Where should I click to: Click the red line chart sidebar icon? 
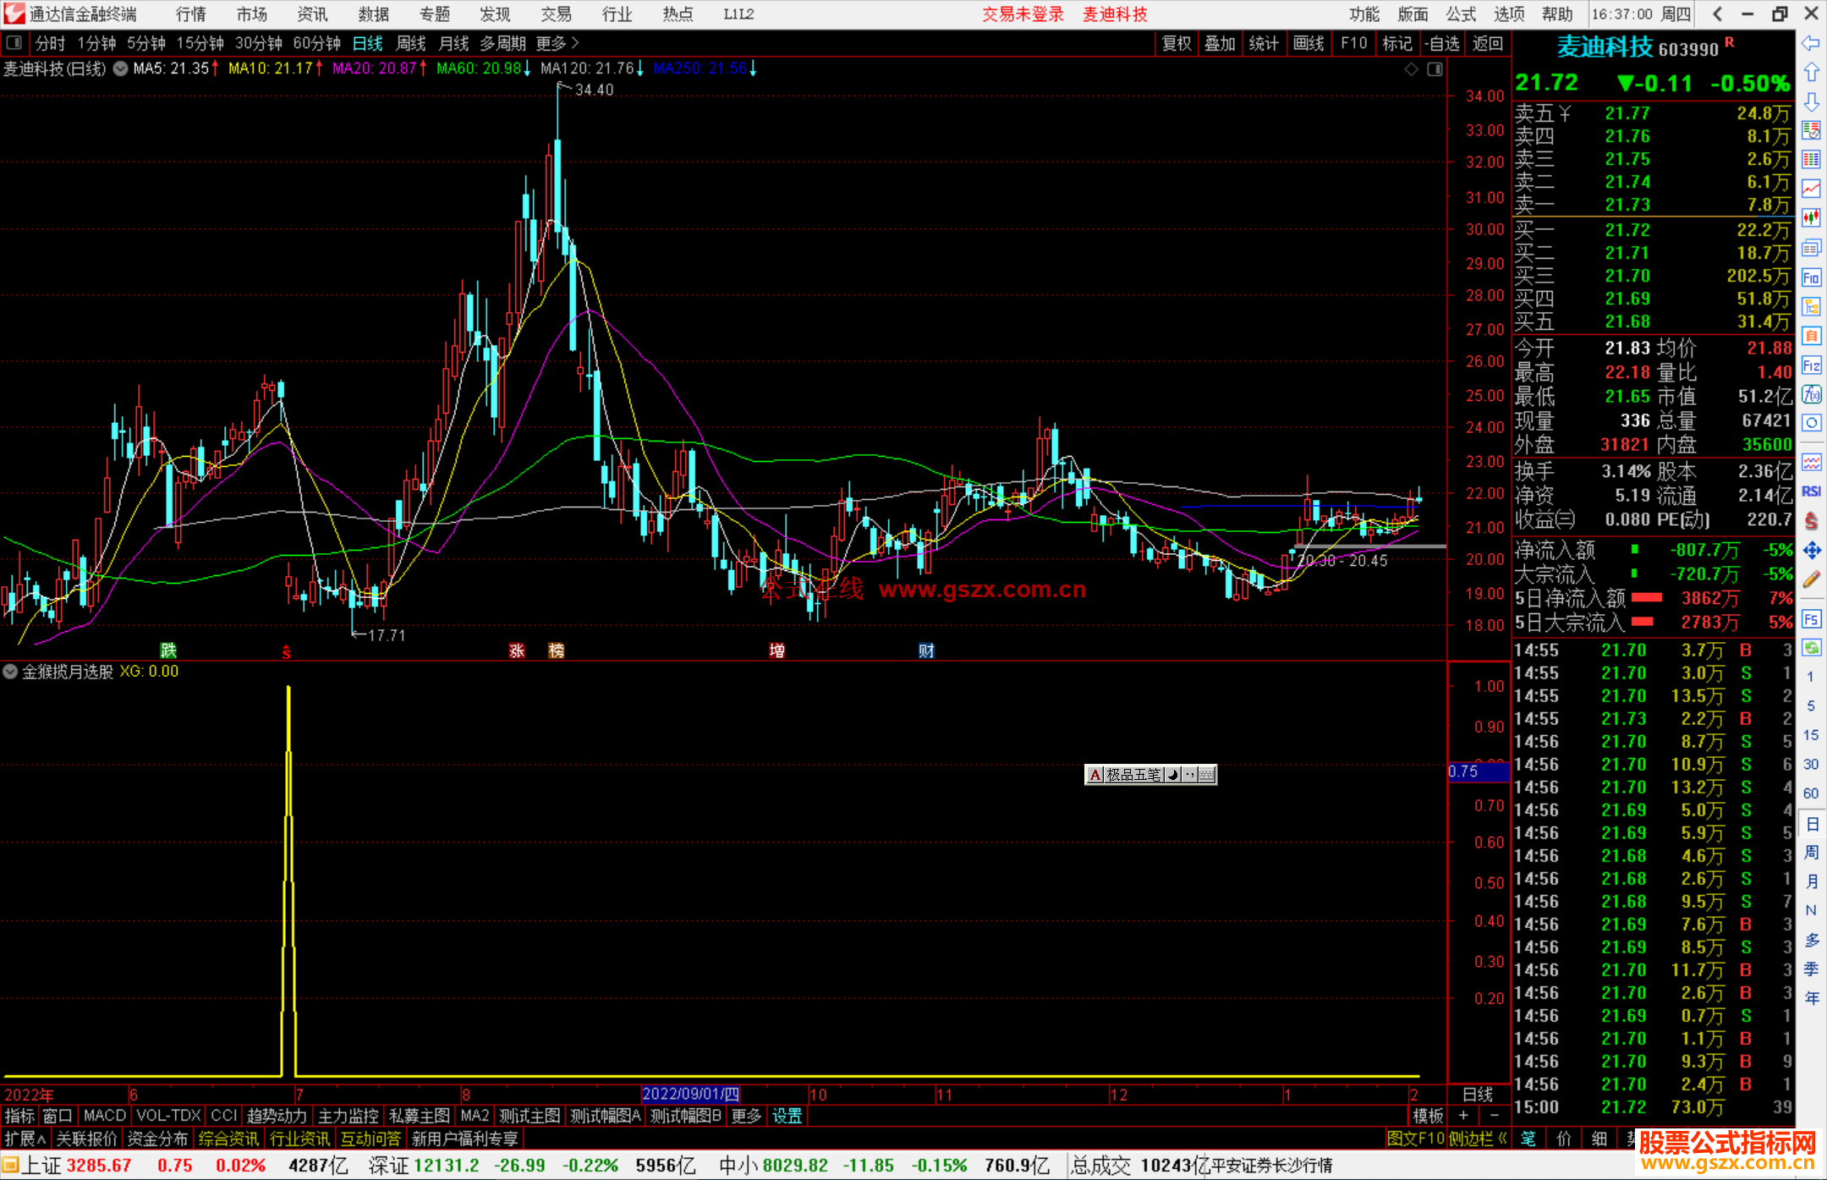[x=1811, y=189]
